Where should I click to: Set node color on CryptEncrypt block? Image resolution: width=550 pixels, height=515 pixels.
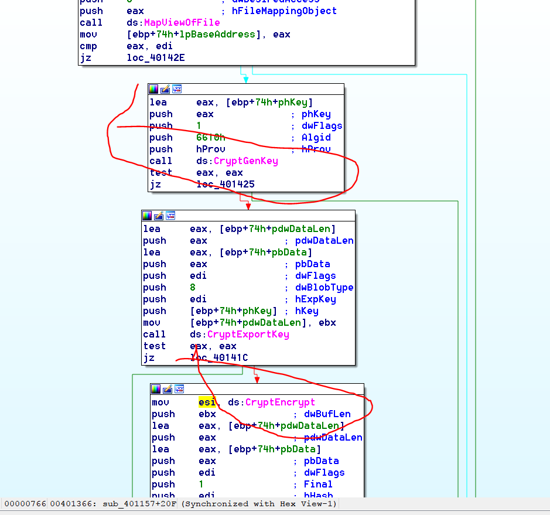pyautogui.click(x=156, y=389)
